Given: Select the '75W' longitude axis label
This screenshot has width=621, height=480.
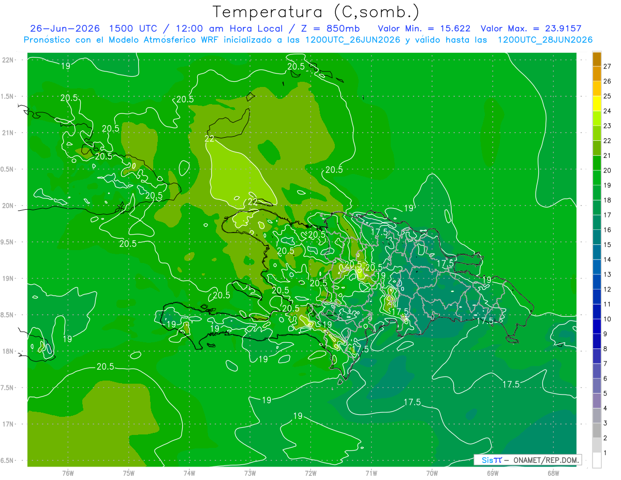Looking at the screenshot, I should tap(129, 473).
